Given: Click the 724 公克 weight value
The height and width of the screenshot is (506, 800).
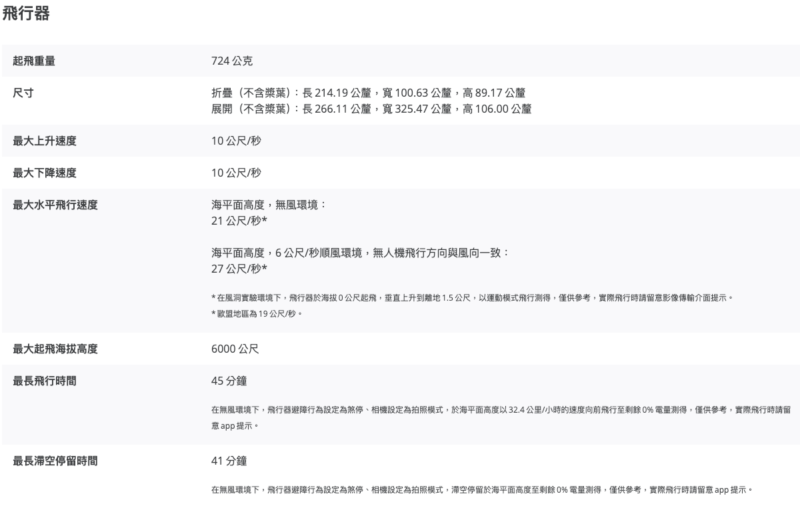Looking at the screenshot, I should (x=231, y=61).
